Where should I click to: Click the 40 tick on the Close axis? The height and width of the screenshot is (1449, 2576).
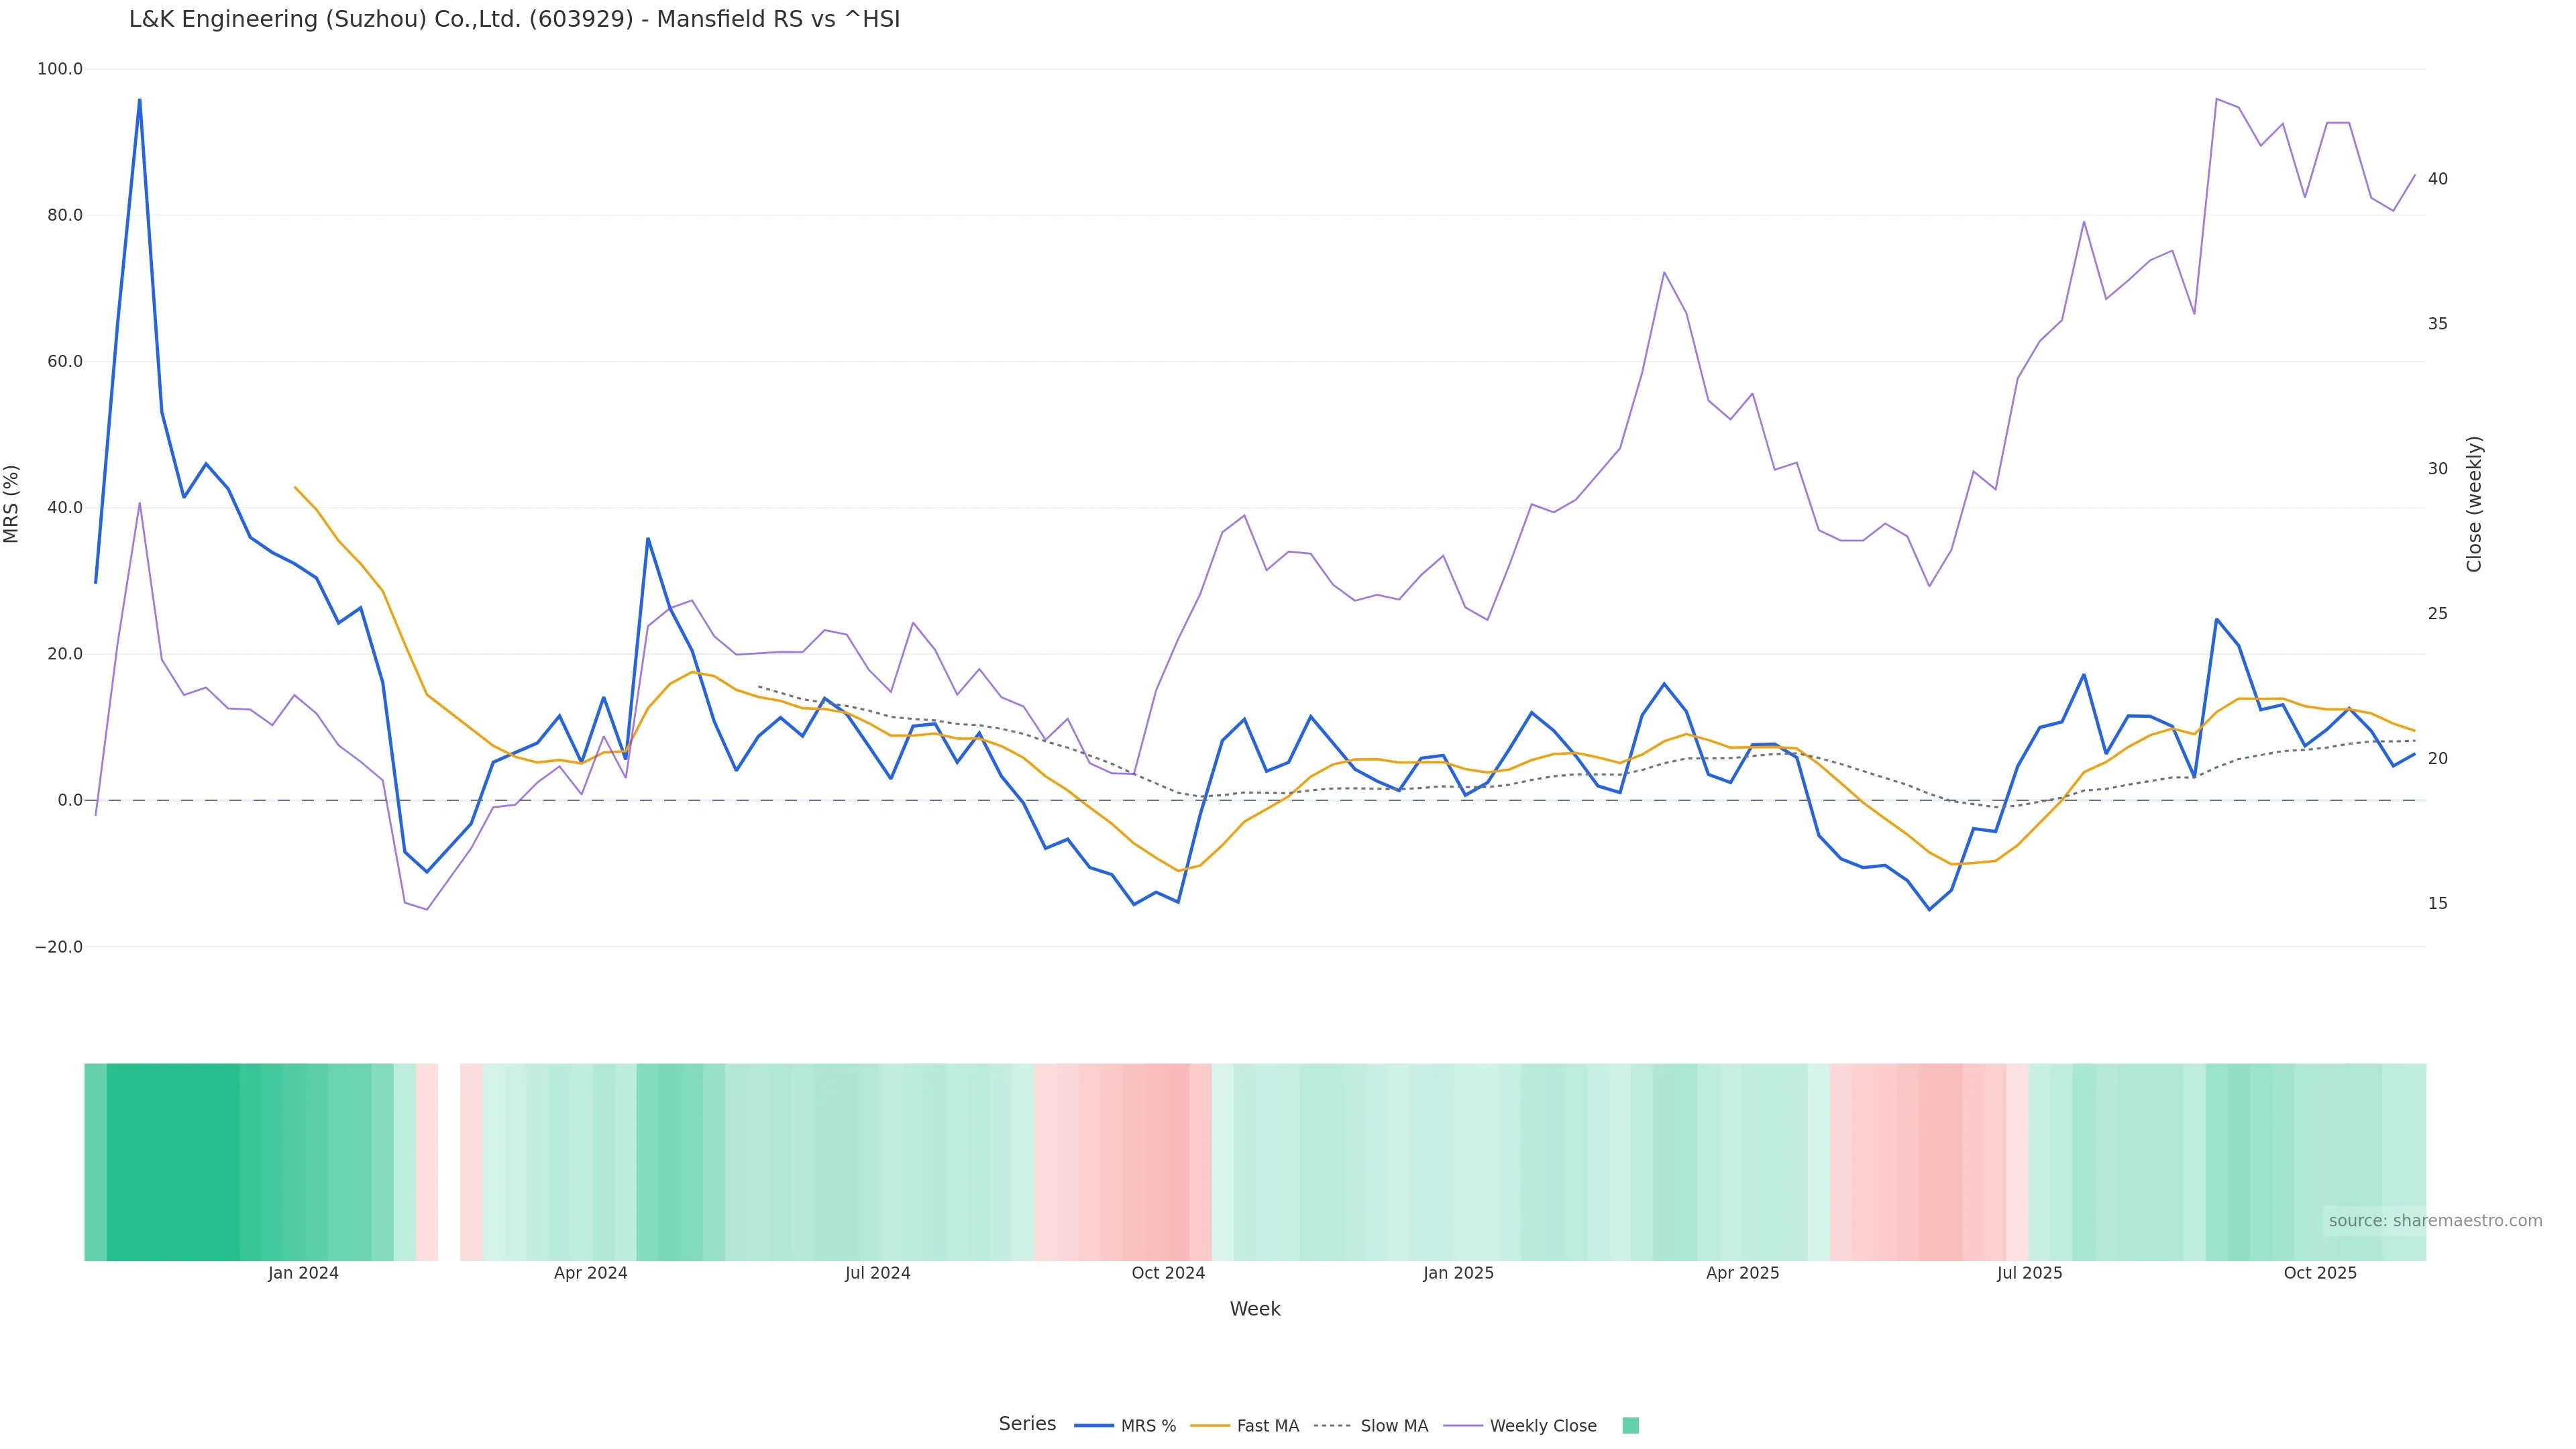2438,179
